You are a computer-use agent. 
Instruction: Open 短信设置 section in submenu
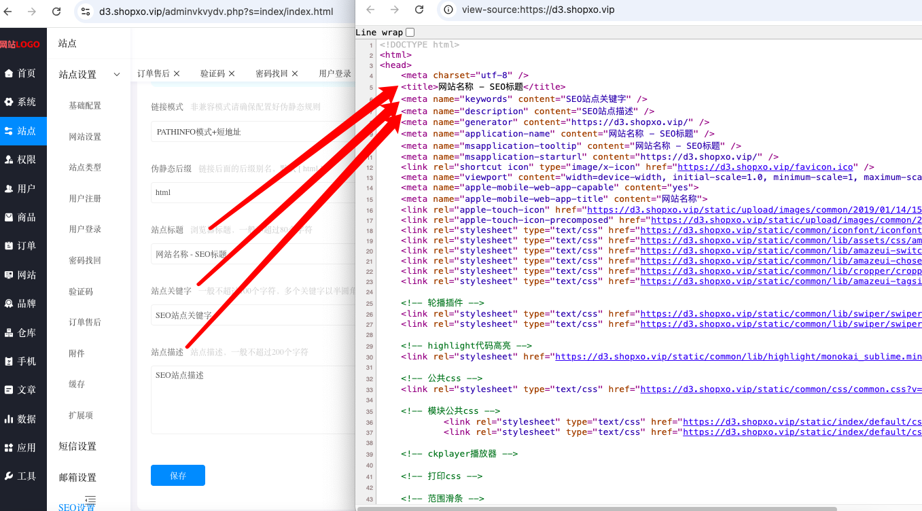point(77,446)
